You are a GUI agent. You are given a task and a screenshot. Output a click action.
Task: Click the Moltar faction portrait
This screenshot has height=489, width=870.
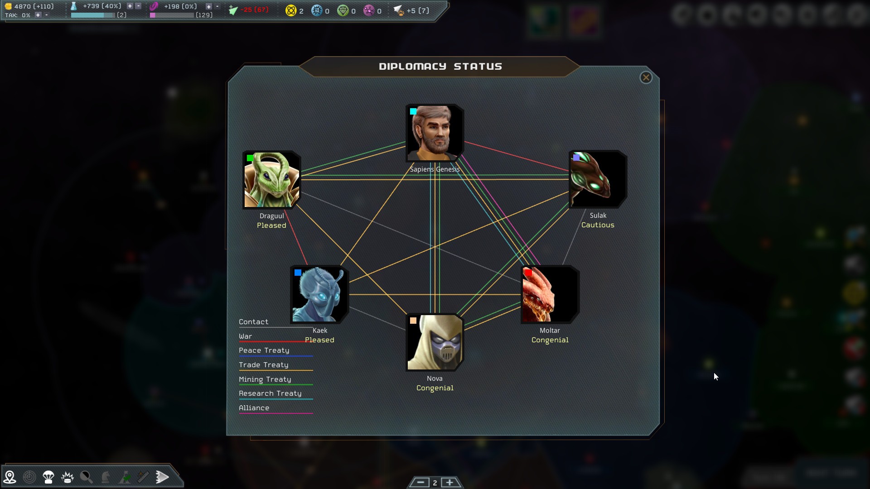coord(549,294)
